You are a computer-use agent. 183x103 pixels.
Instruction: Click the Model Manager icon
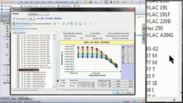(x=59, y=6)
